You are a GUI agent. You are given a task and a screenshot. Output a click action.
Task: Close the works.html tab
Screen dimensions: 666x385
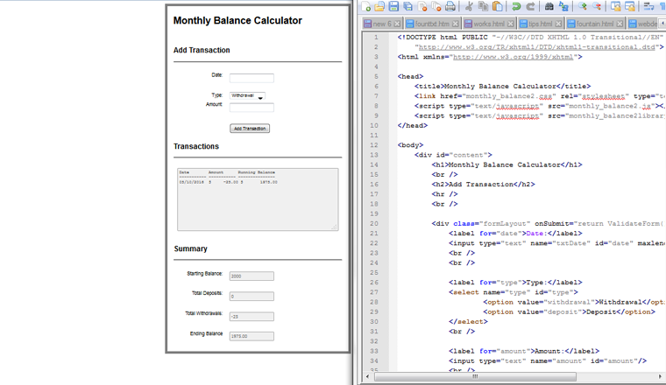(512, 24)
